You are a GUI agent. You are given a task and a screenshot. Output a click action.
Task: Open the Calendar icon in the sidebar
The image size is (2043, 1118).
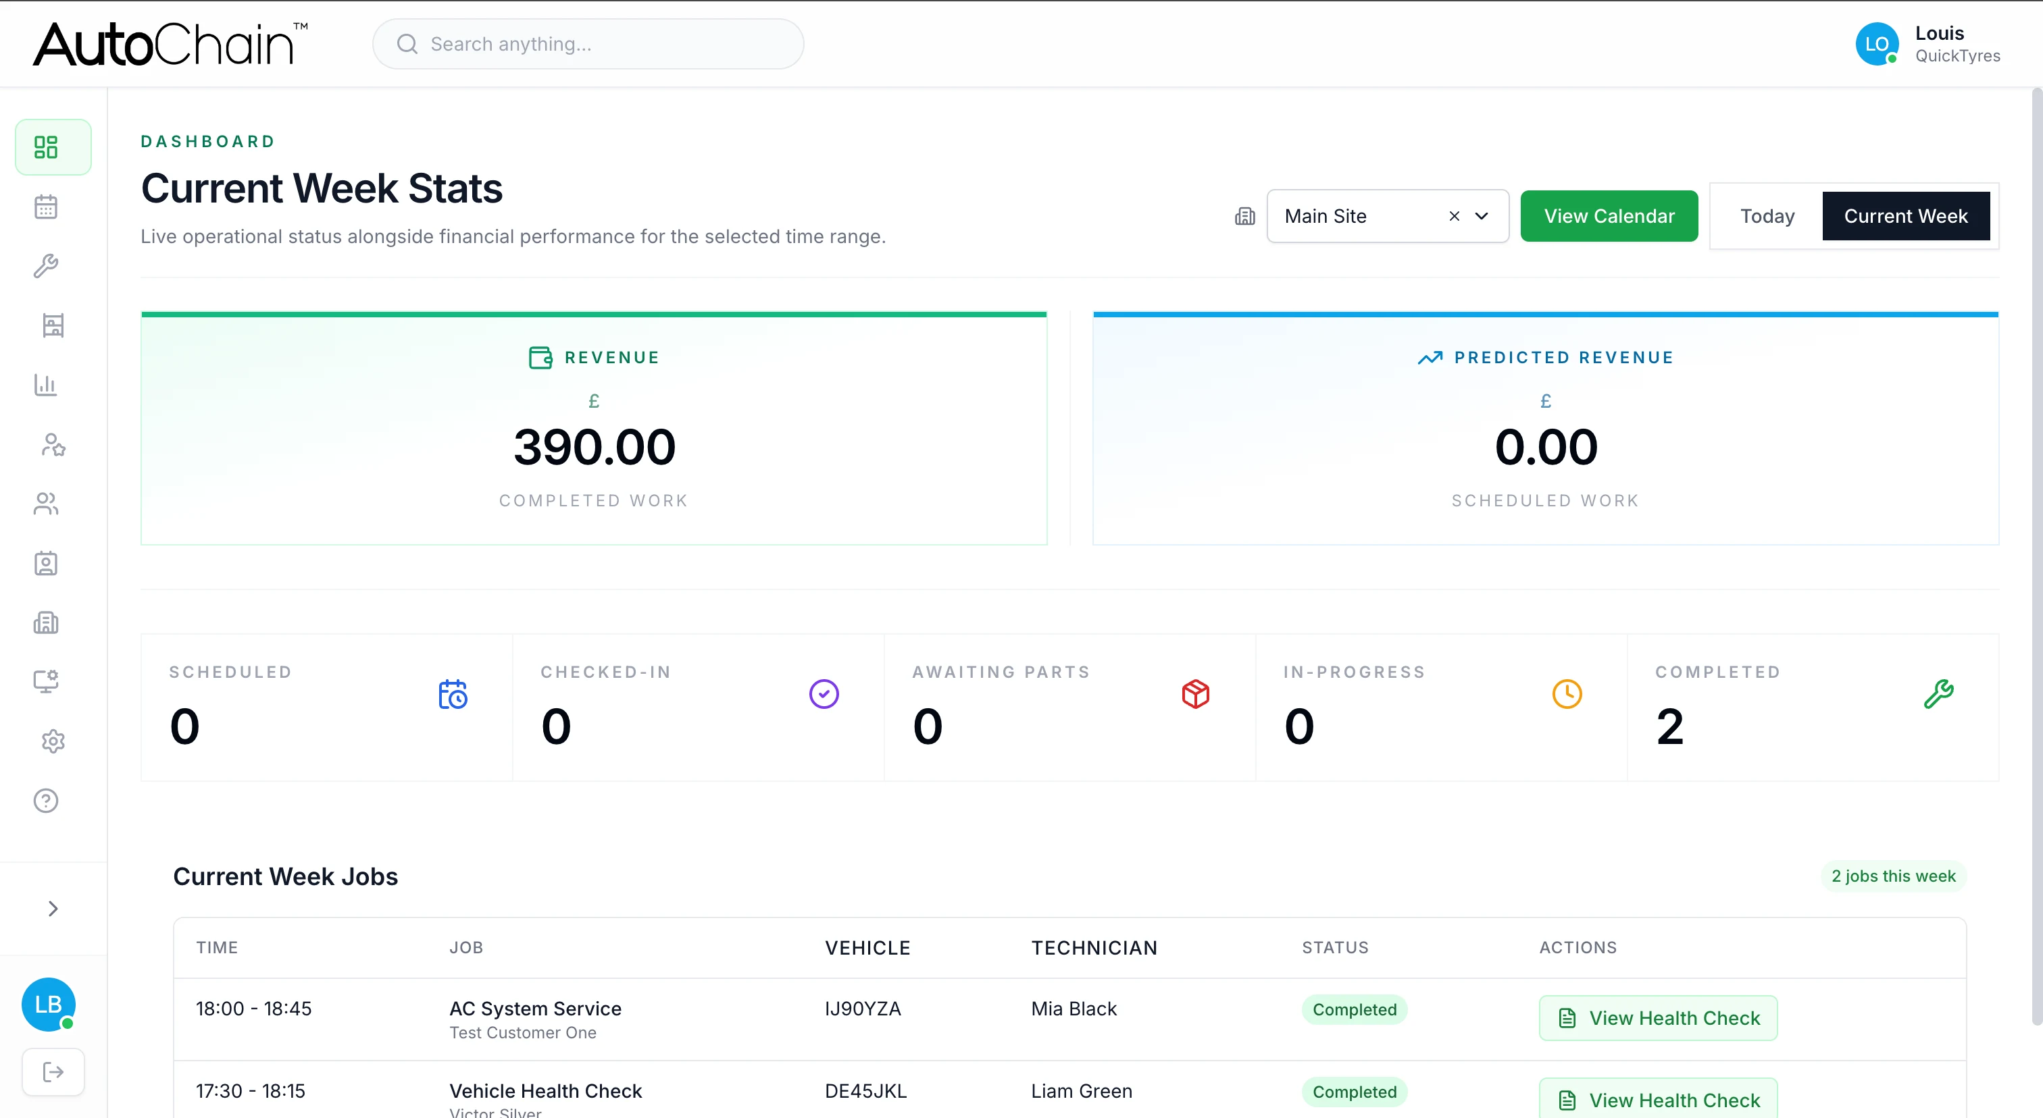(x=46, y=206)
